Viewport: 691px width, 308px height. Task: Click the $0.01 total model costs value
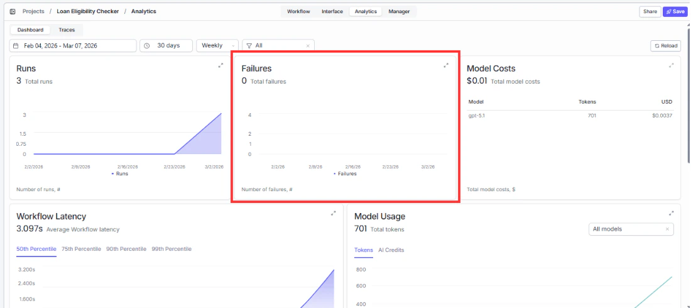[x=477, y=81]
